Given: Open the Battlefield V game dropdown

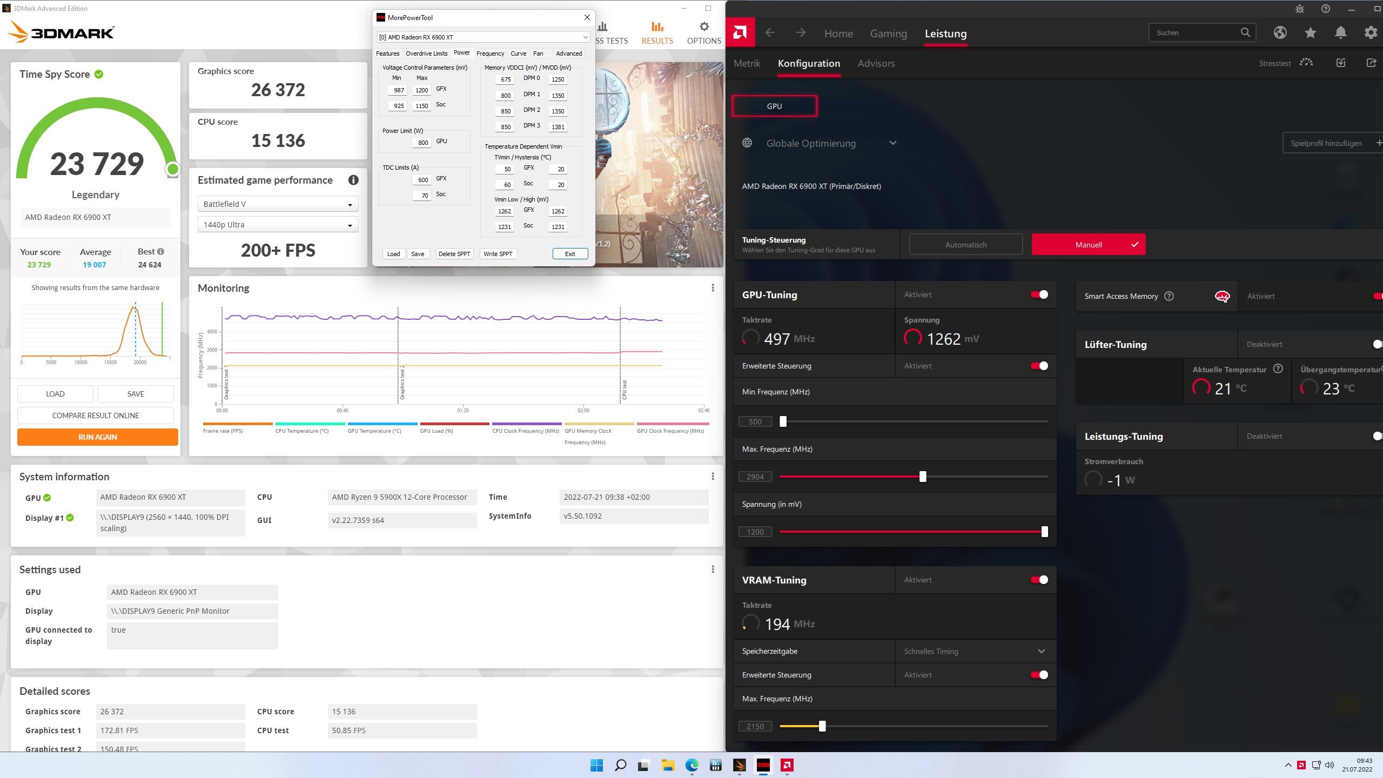Looking at the screenshot, I should point(278,204).
